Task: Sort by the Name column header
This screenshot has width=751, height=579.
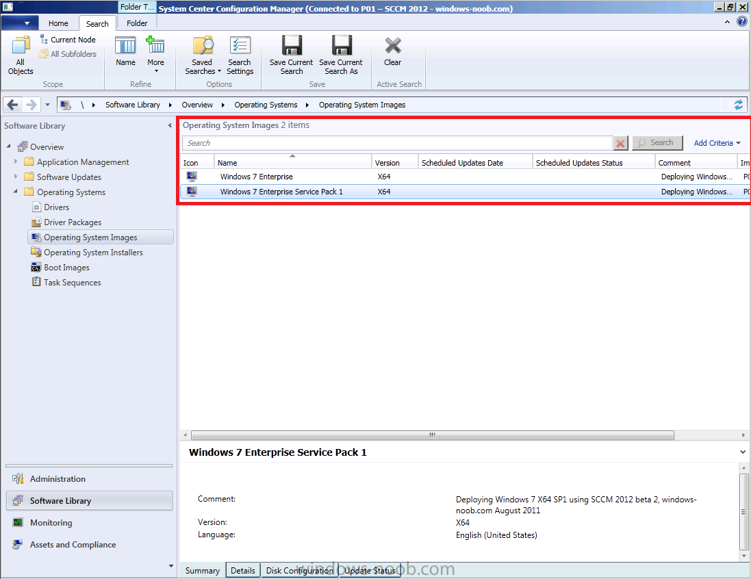Action: coord(292,163)
